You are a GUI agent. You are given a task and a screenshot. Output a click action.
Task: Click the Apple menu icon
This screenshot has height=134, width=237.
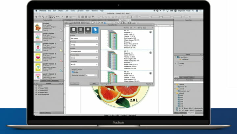(36, 11)
